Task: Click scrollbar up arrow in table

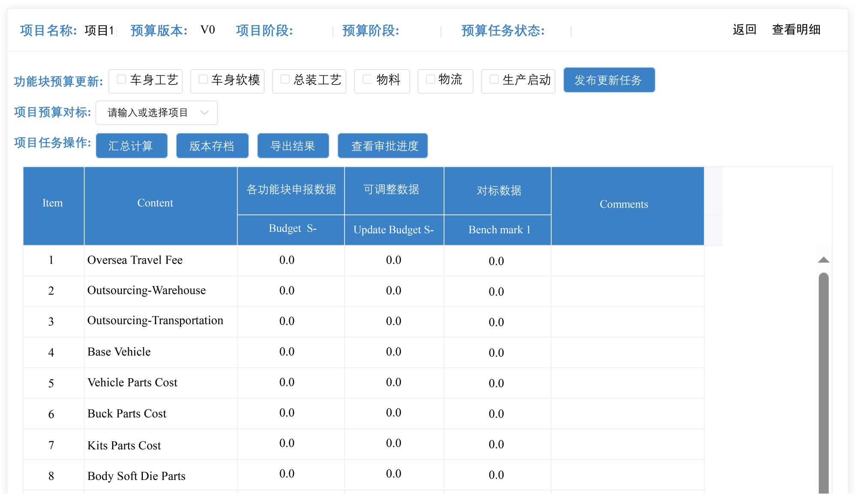Action: (823, 260)
